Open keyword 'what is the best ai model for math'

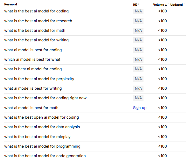[x=35, y=31]
